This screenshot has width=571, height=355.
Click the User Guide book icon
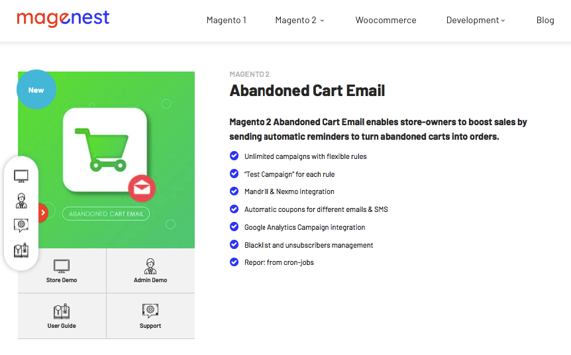tap(62, 311)
